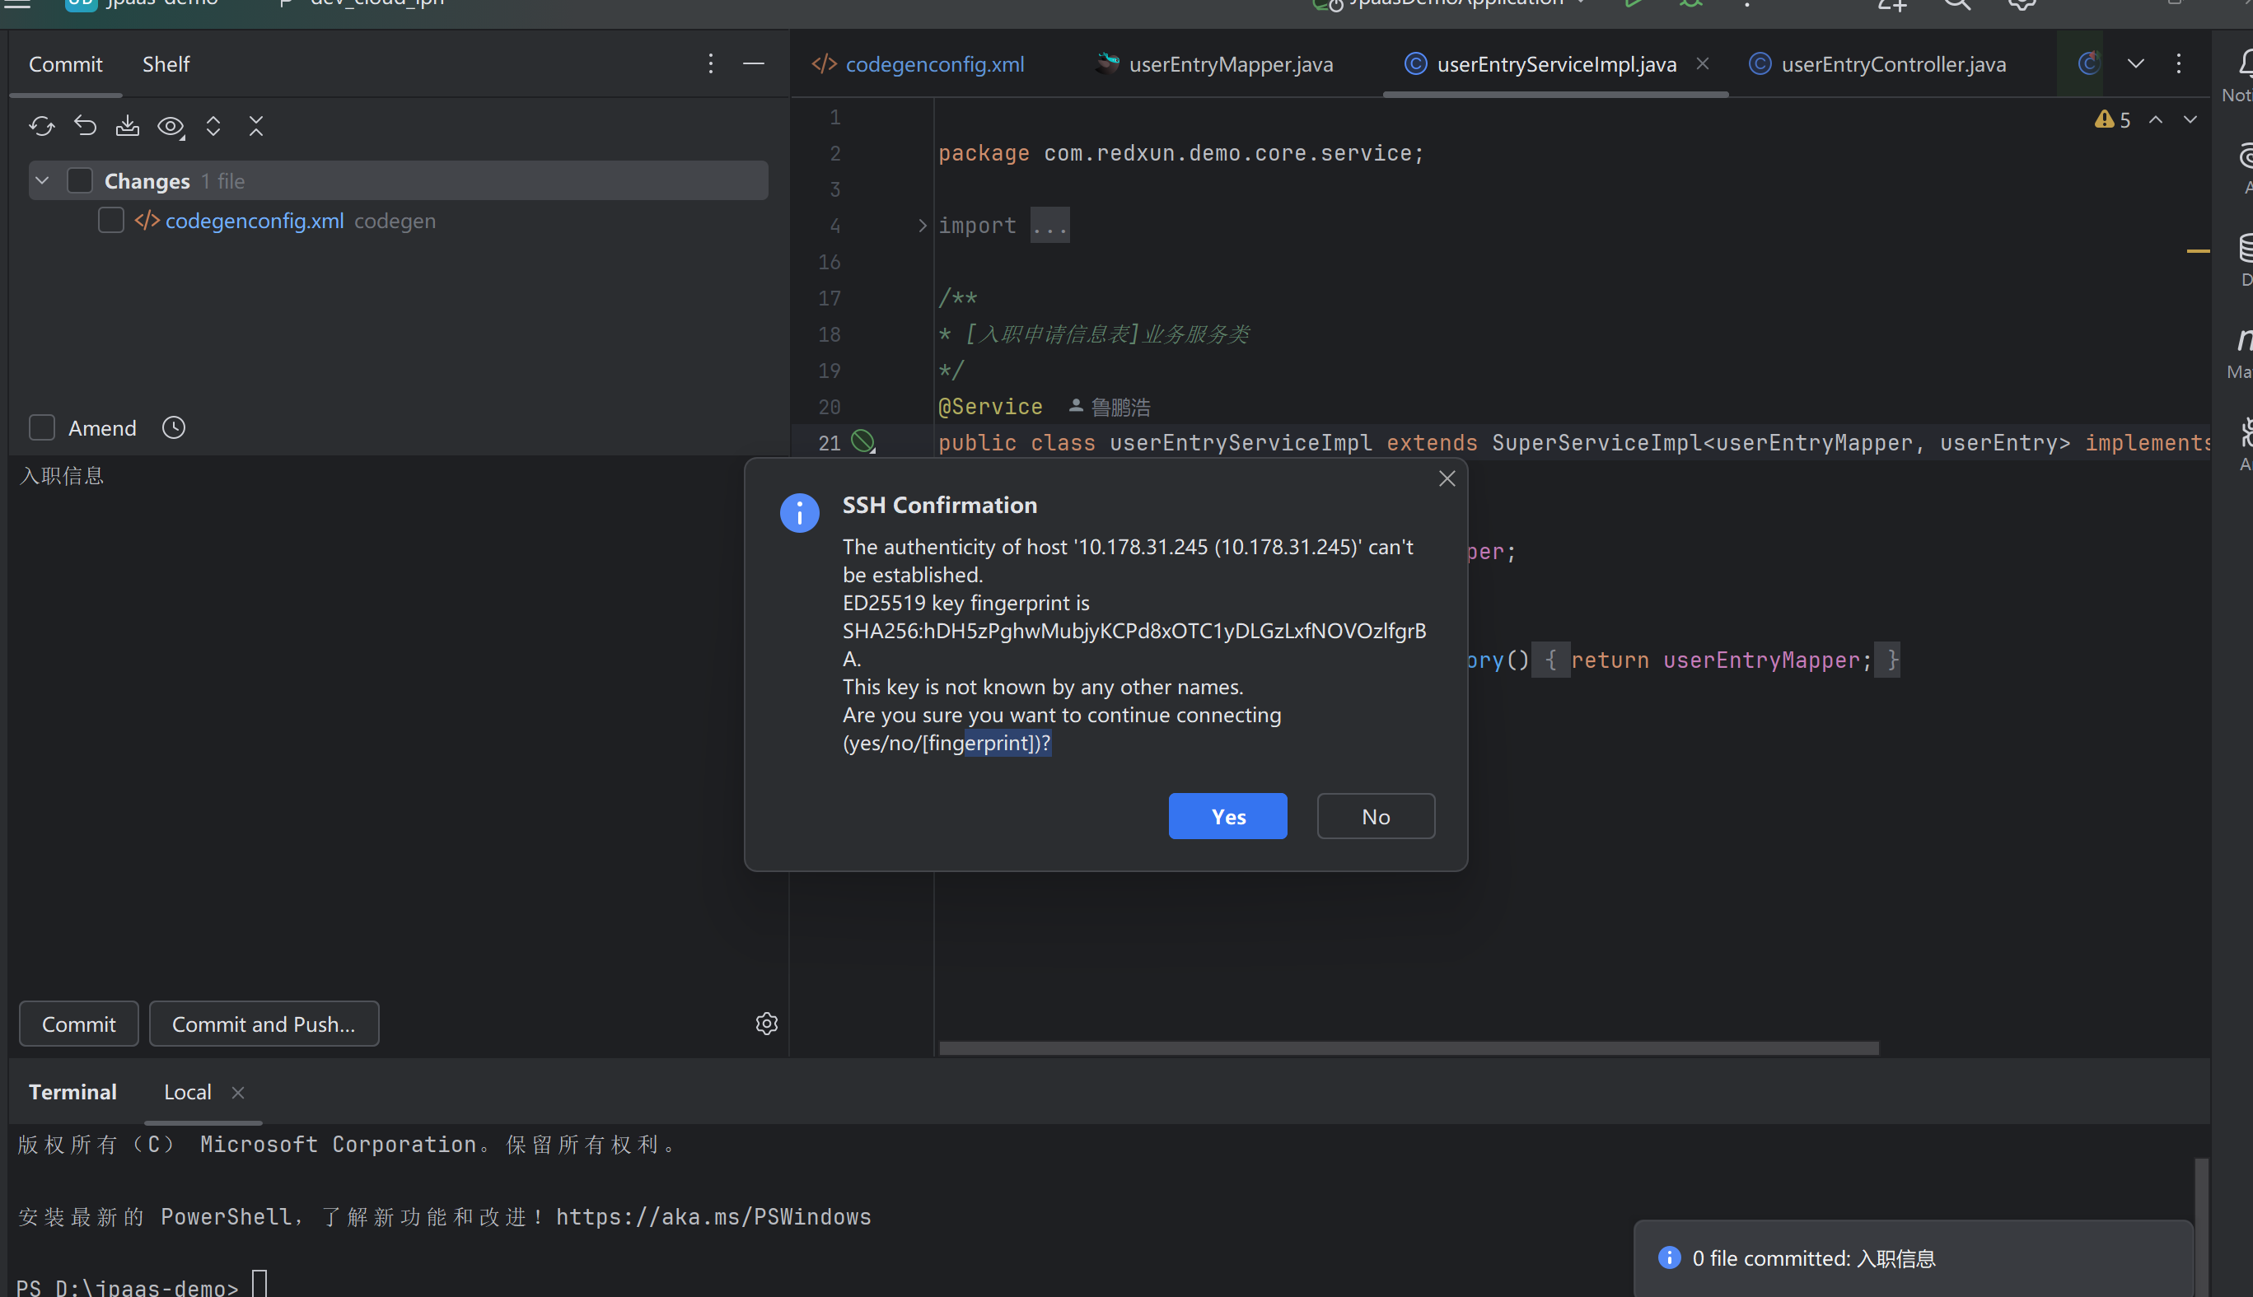This screenshot has height=1297, width=2253.
Task: Collapse the Changes tree node
Action: 42,181
